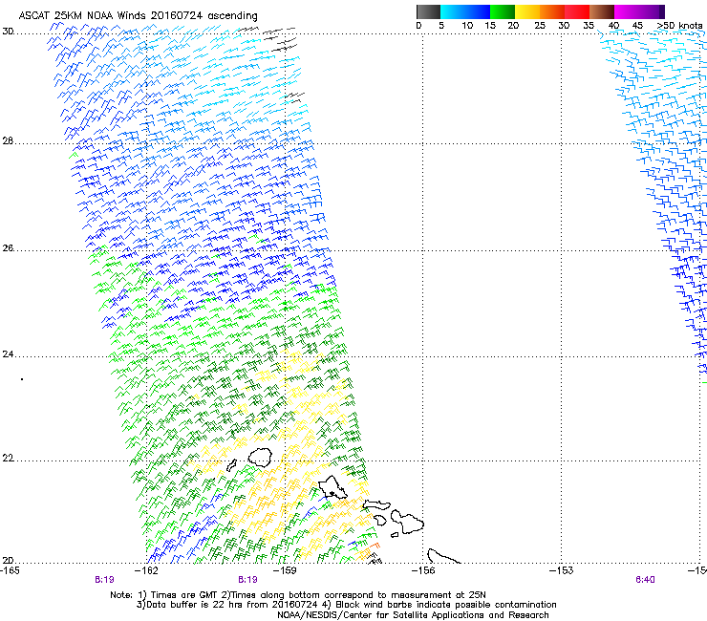Click the small Niihau island outline west of Kauai
Image resolution: width=707 pixels, height=621 pixels.
(232, 465)
